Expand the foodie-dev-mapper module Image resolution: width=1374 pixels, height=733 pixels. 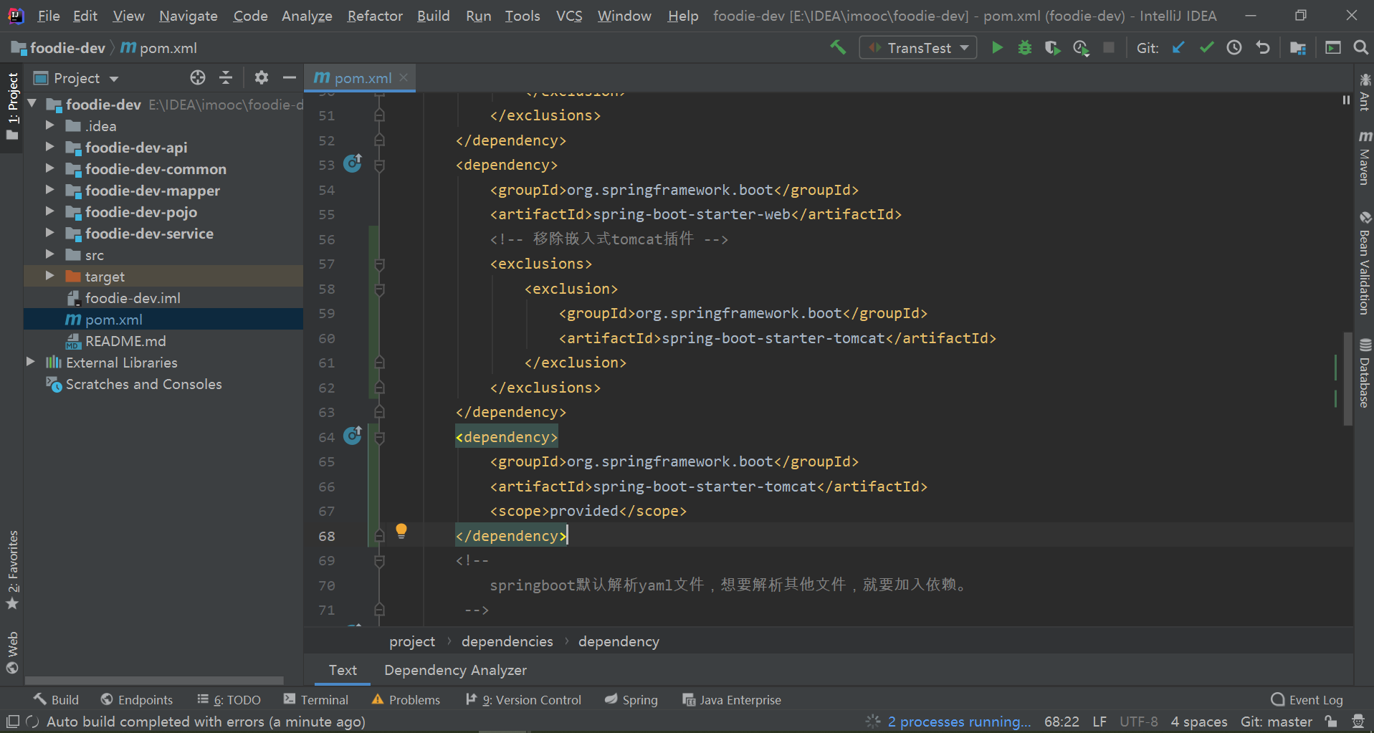[x=49, y=190]
